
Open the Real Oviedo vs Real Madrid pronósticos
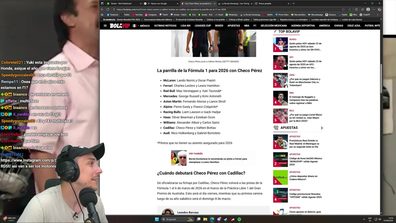pyautogui.click(x=305, y=144)
